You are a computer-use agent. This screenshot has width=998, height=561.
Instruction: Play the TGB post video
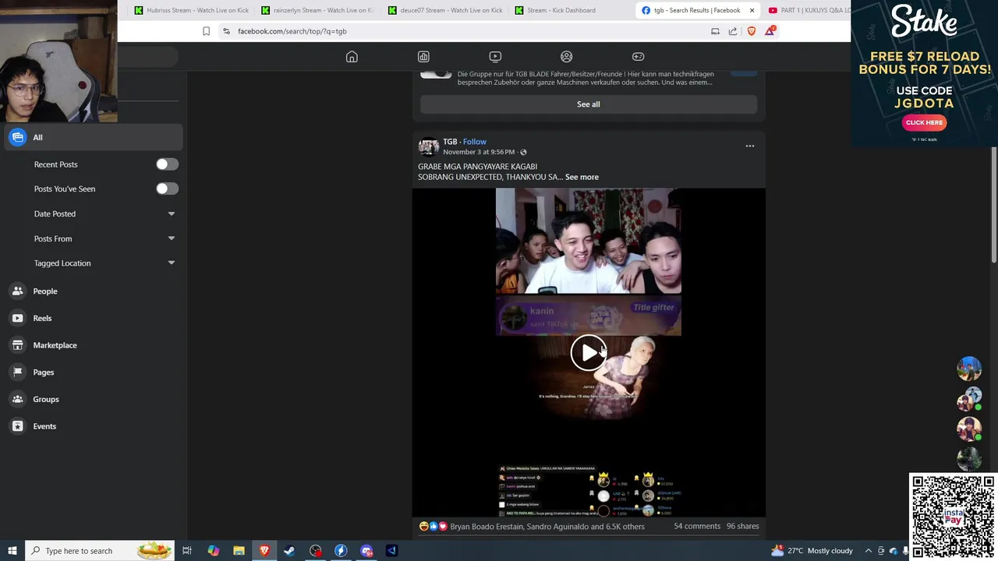[589, 353]
